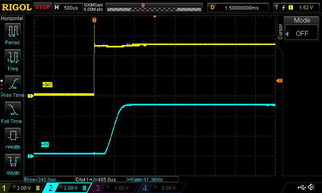This screenshot has height=193, width=322.
Task: Click the channel 1 bandwidth limit B icon
Action: click(38, 188)
